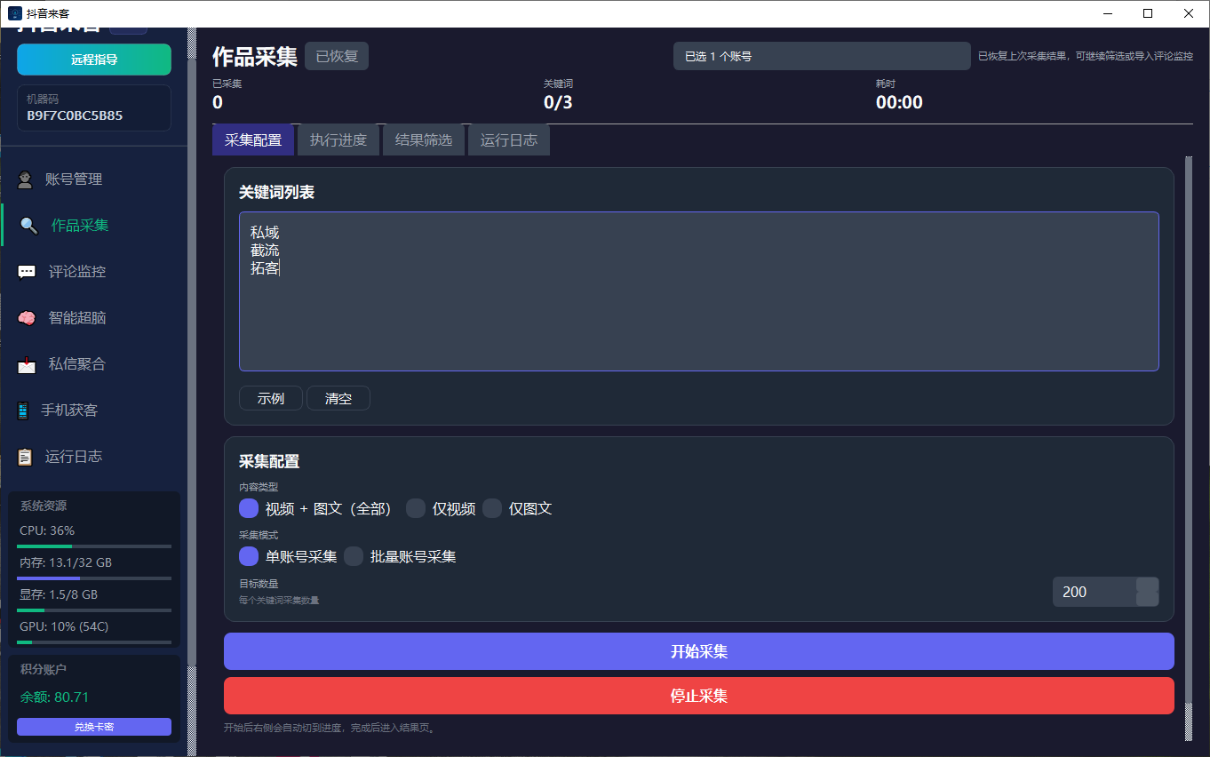Switch to the 执行进度 tab
The height and width of the screenshot is (757, 1210).
coord(338,139)
